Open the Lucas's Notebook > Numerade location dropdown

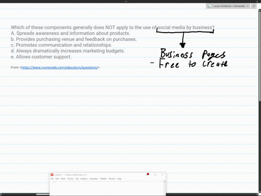tap(228, 6)
